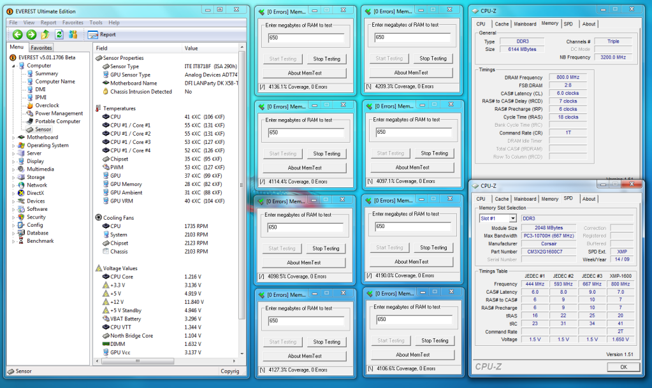
Task: Collapse the Computer tree node
Action: [13, 66]
